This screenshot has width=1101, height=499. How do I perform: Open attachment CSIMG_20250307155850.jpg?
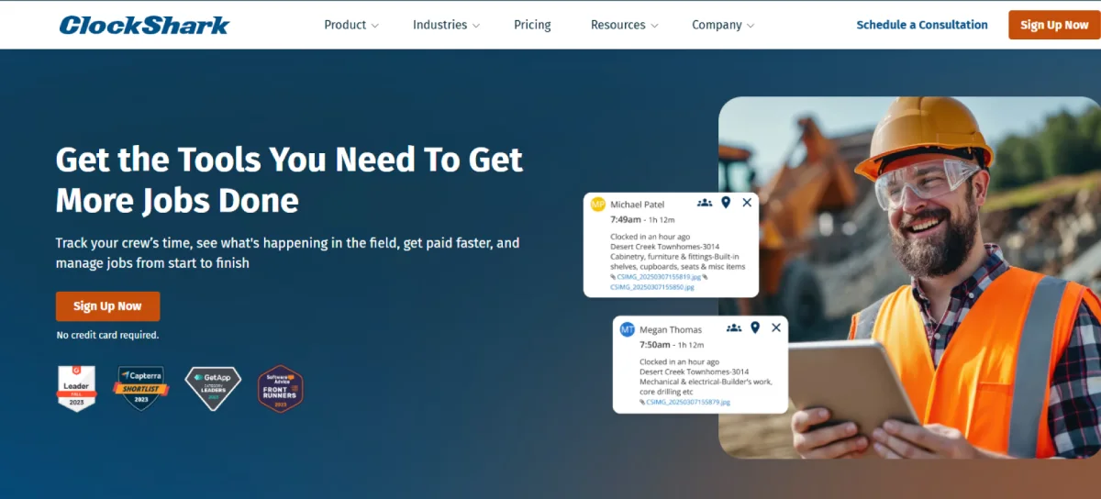[652, 287]
